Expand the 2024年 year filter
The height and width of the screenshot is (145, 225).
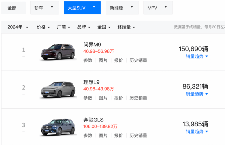tap(18, 27)
